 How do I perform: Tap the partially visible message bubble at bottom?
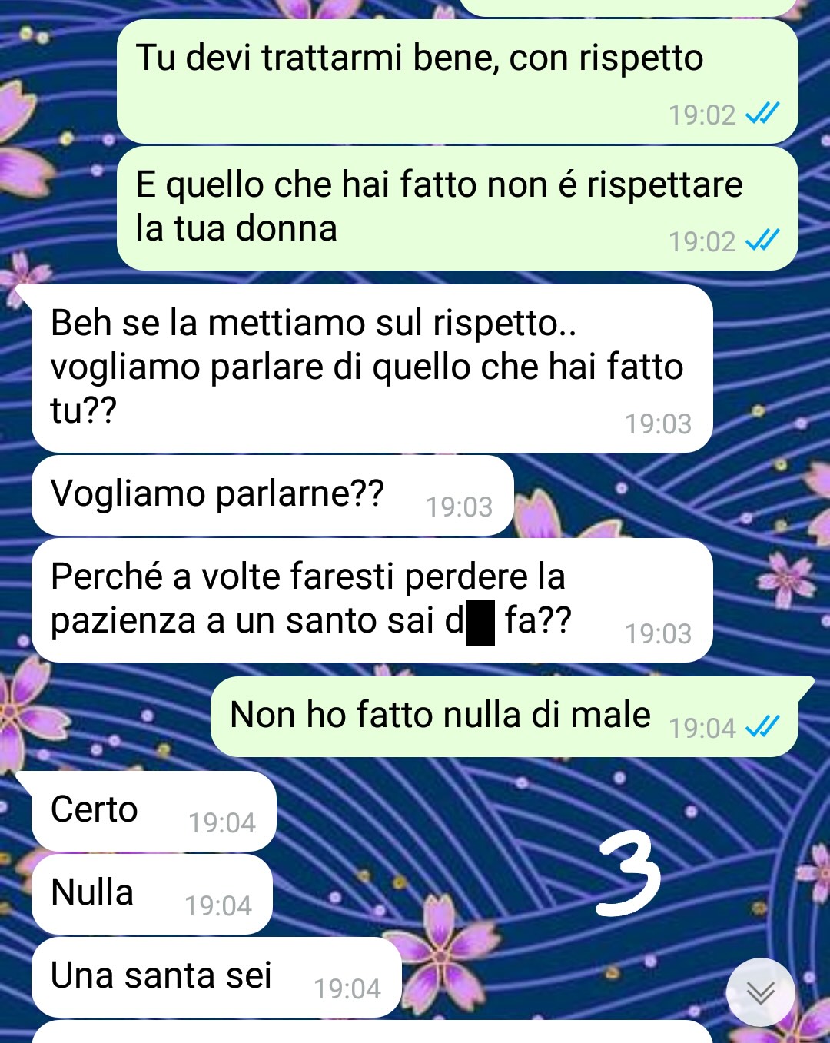372,1032
